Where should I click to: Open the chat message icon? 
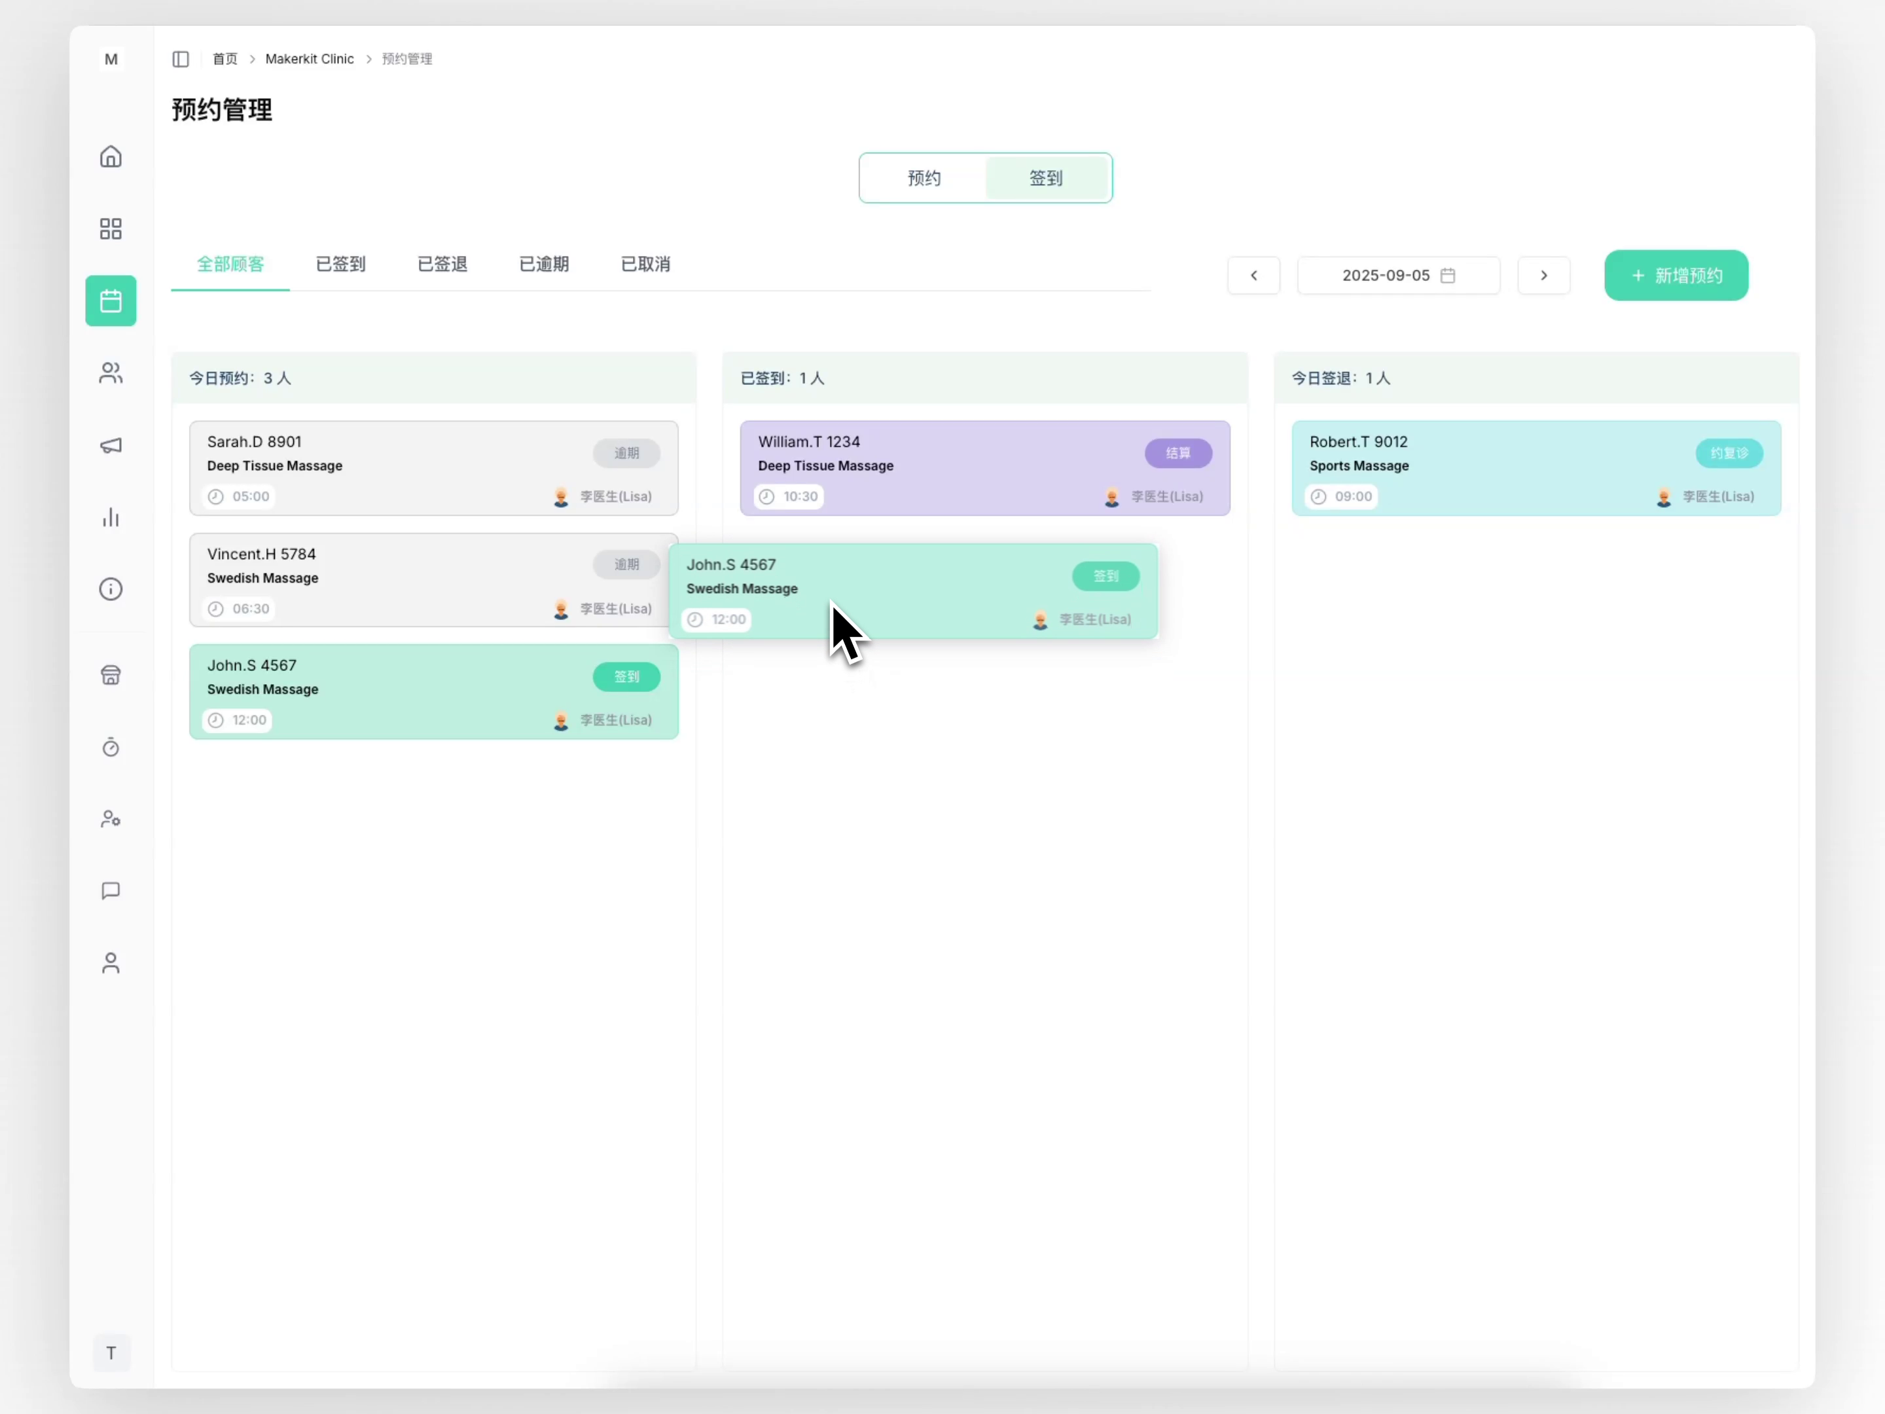click(x=111, y=891)
